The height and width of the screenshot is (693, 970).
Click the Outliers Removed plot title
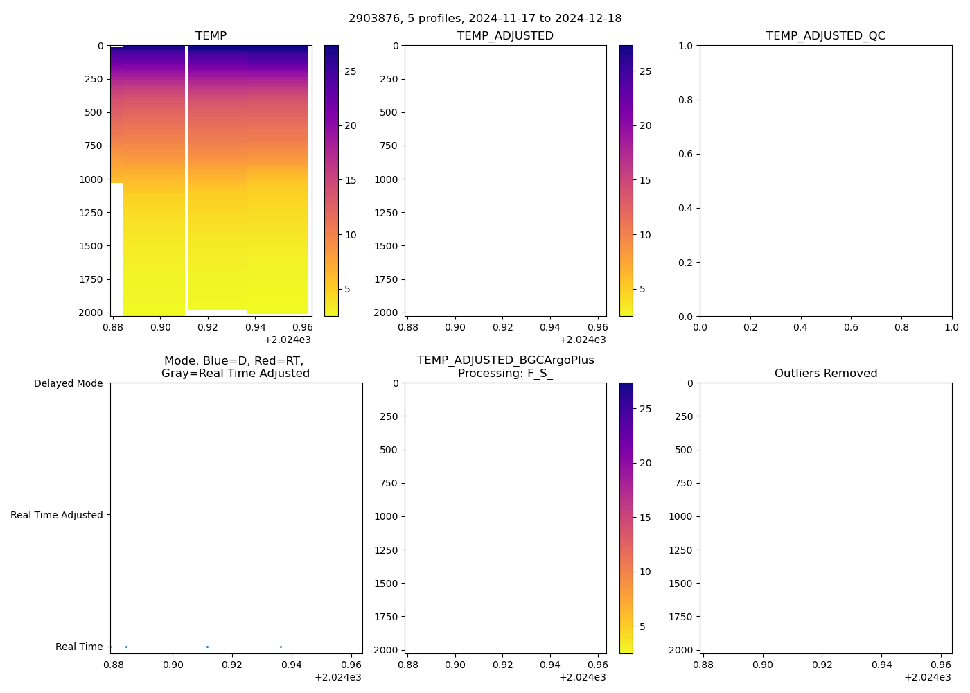click(825, 374)
